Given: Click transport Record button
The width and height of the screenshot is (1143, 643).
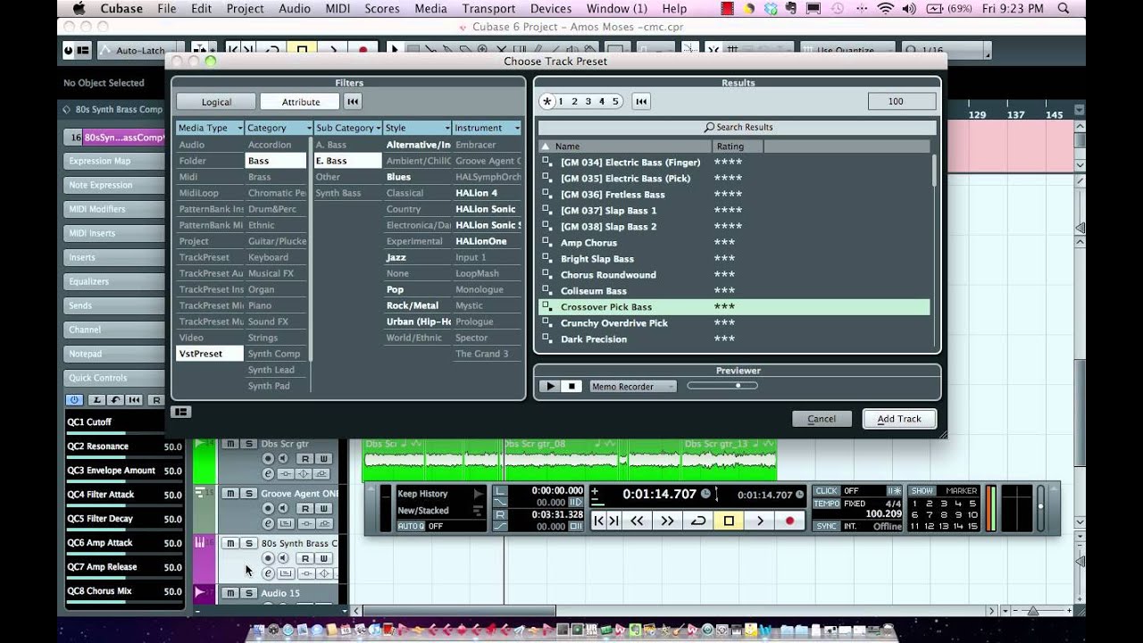Looking at the screenshot, I should (x=790, y=521).
